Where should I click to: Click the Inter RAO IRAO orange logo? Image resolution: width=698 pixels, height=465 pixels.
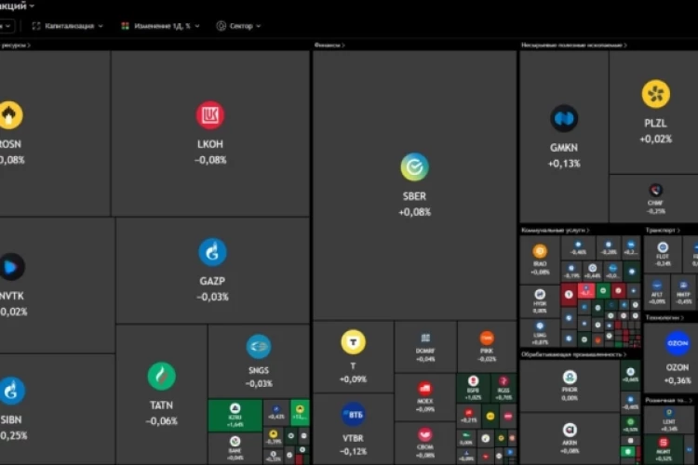540,251
